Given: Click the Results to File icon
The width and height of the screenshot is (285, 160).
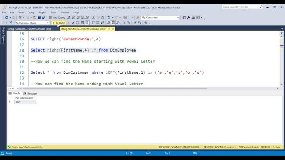Looking at the screenshot, I should 118,23.
